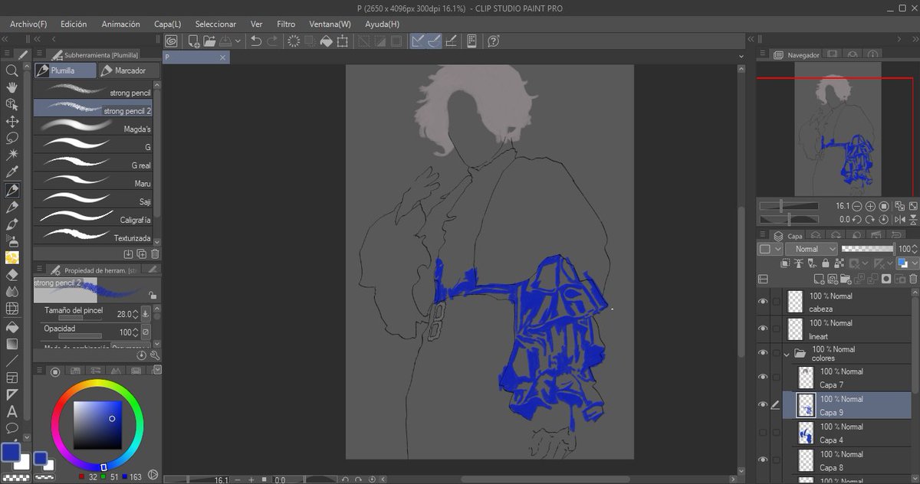Hide the Capa 8 layer
This screenshot has height=484, width=920.
[x=763, y=459]
